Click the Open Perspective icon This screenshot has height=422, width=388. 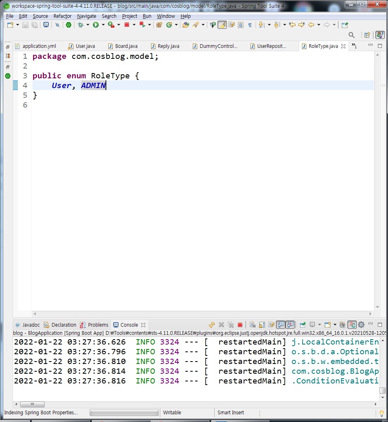pos(367,35)
